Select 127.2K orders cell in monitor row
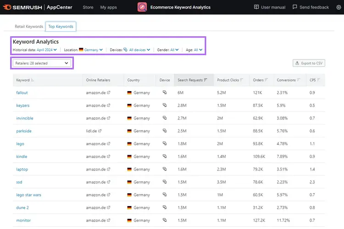Screen dimensions: 344x229 [x=259, y=220]
